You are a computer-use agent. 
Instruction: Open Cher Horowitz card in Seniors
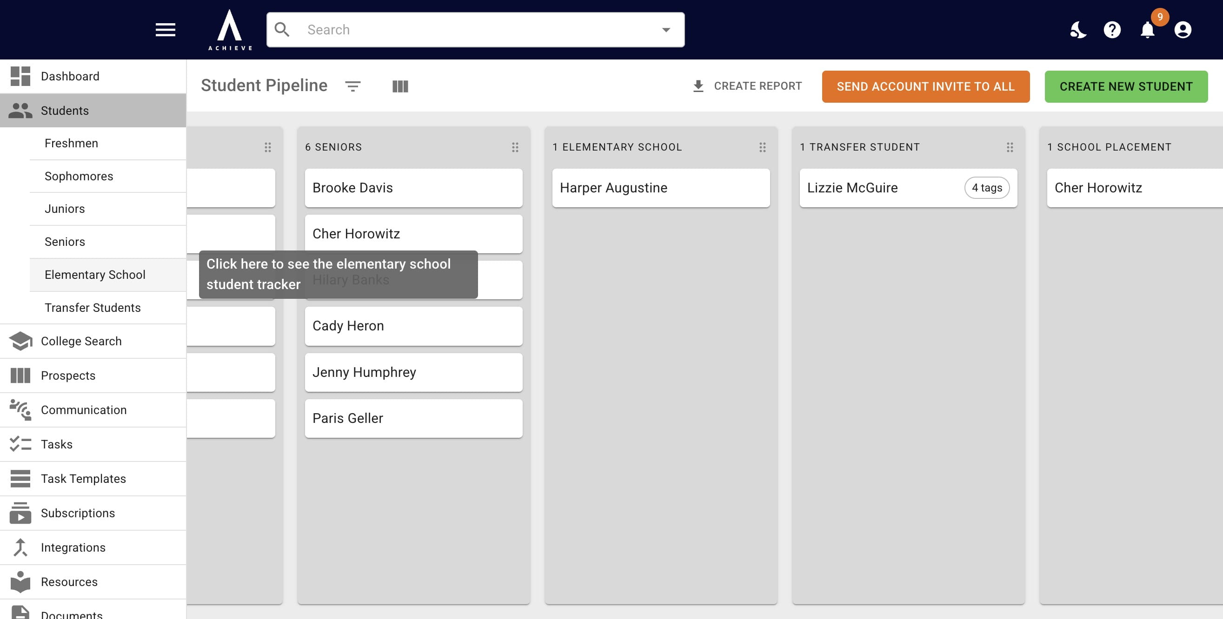coord(413,233)
